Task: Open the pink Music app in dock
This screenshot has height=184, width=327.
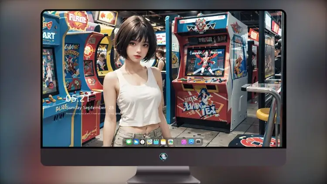Action: click(x=184, y=142)
